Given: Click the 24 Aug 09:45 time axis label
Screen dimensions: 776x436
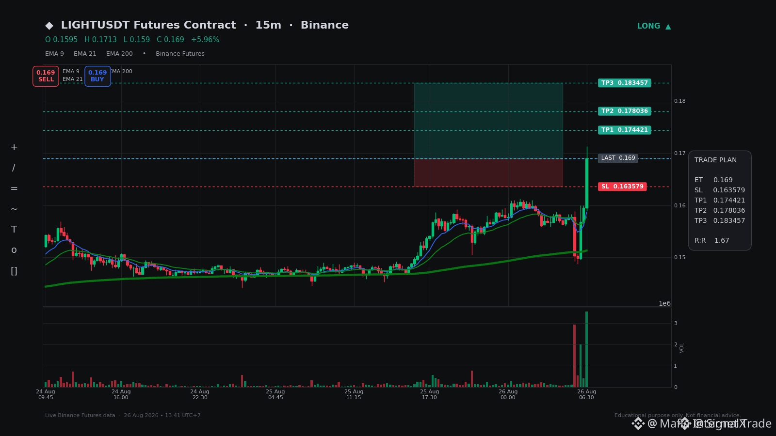Looking at the screenshot, I should (x=46, y=395).
